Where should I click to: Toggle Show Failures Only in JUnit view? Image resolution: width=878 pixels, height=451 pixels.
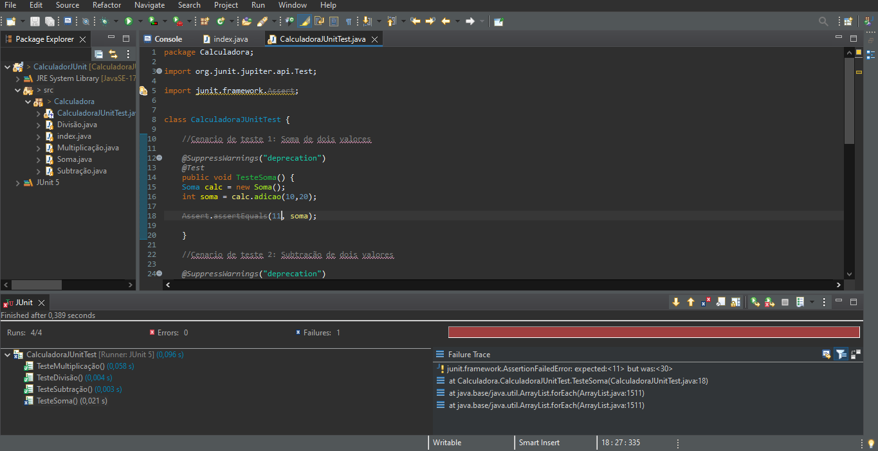click(x=706, y=302)
